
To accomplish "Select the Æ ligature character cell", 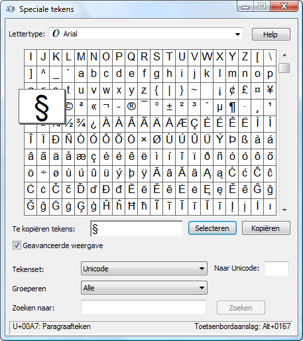I will pos(182,124).
